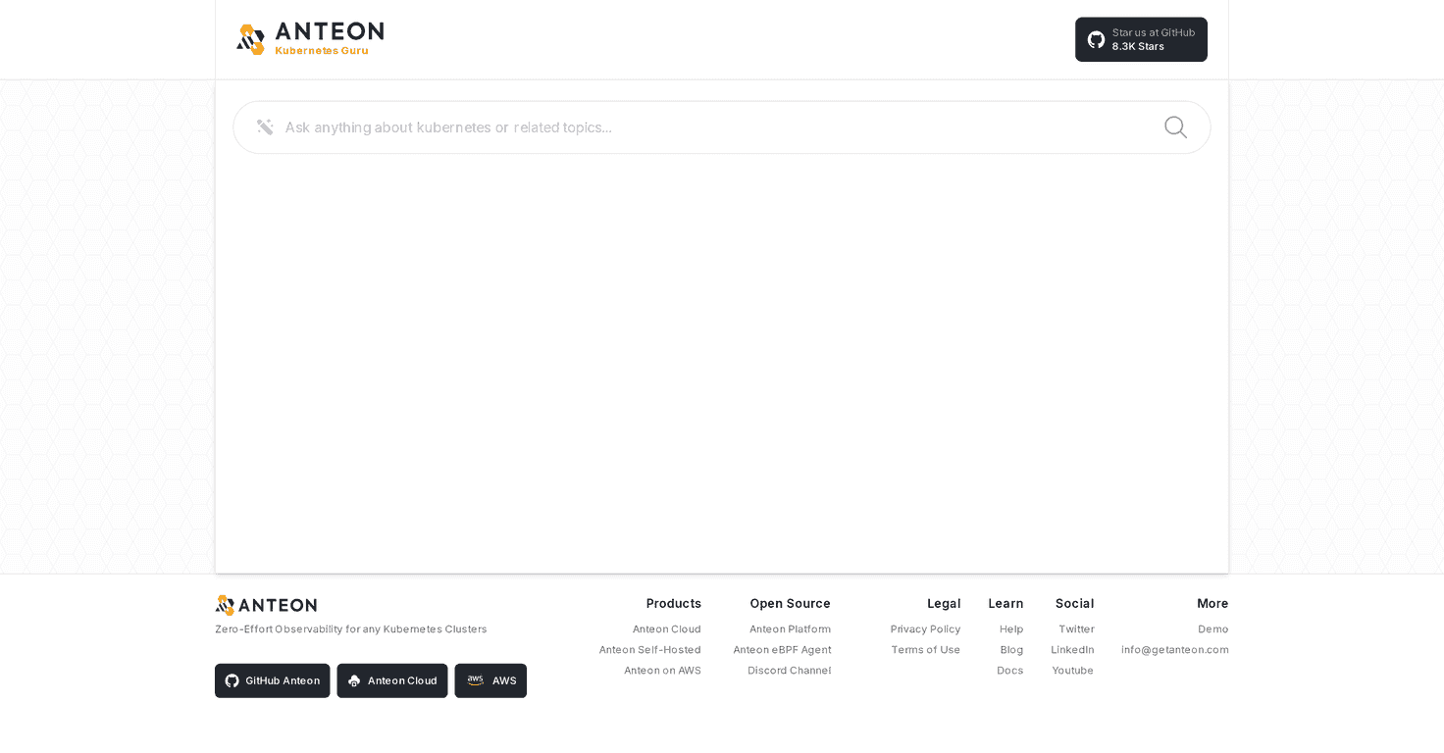Viewport: 1444px width, 753px height.
Task: Click the cloud icon on Anteon Cloud button
Action: pos(353,680)
